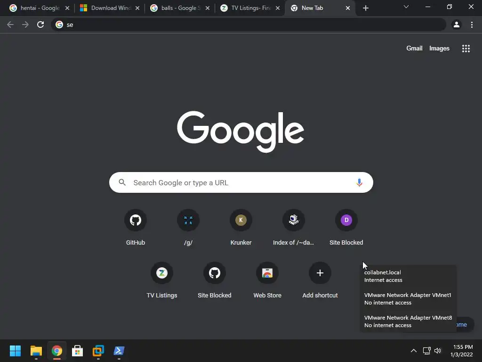Click the network tray icon
Viewport: 482px width, 362px height.
click(x=426, y=351)
